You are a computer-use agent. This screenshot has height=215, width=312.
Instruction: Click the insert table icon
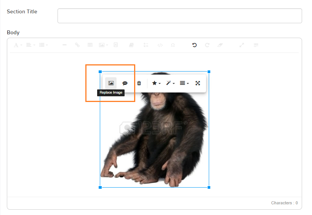[90, 45]
